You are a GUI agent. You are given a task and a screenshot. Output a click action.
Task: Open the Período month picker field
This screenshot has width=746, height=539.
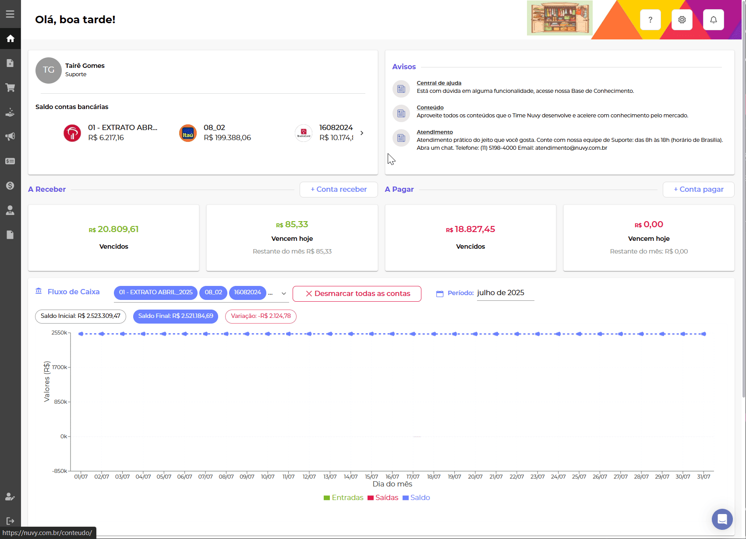(x=505, y=293)
